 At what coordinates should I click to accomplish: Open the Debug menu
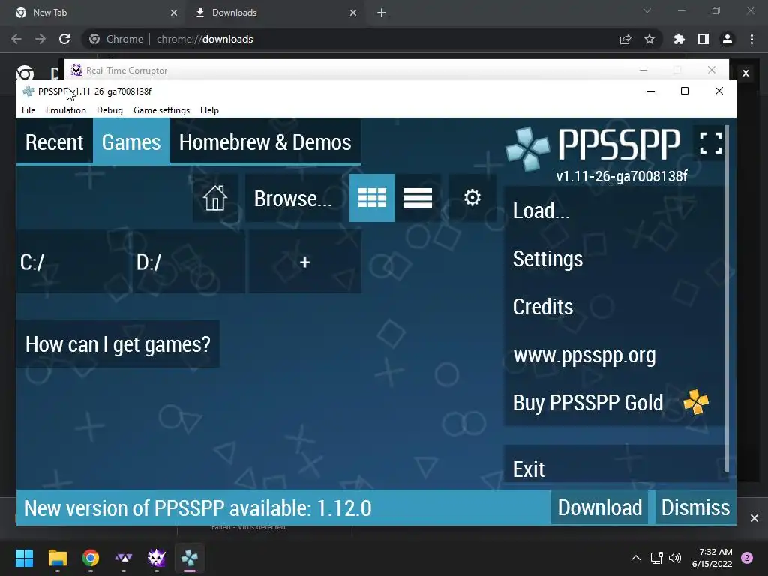pos(109,110)
